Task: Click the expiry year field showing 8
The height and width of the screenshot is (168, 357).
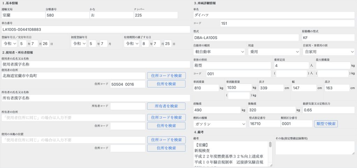Action: point(145,44)
